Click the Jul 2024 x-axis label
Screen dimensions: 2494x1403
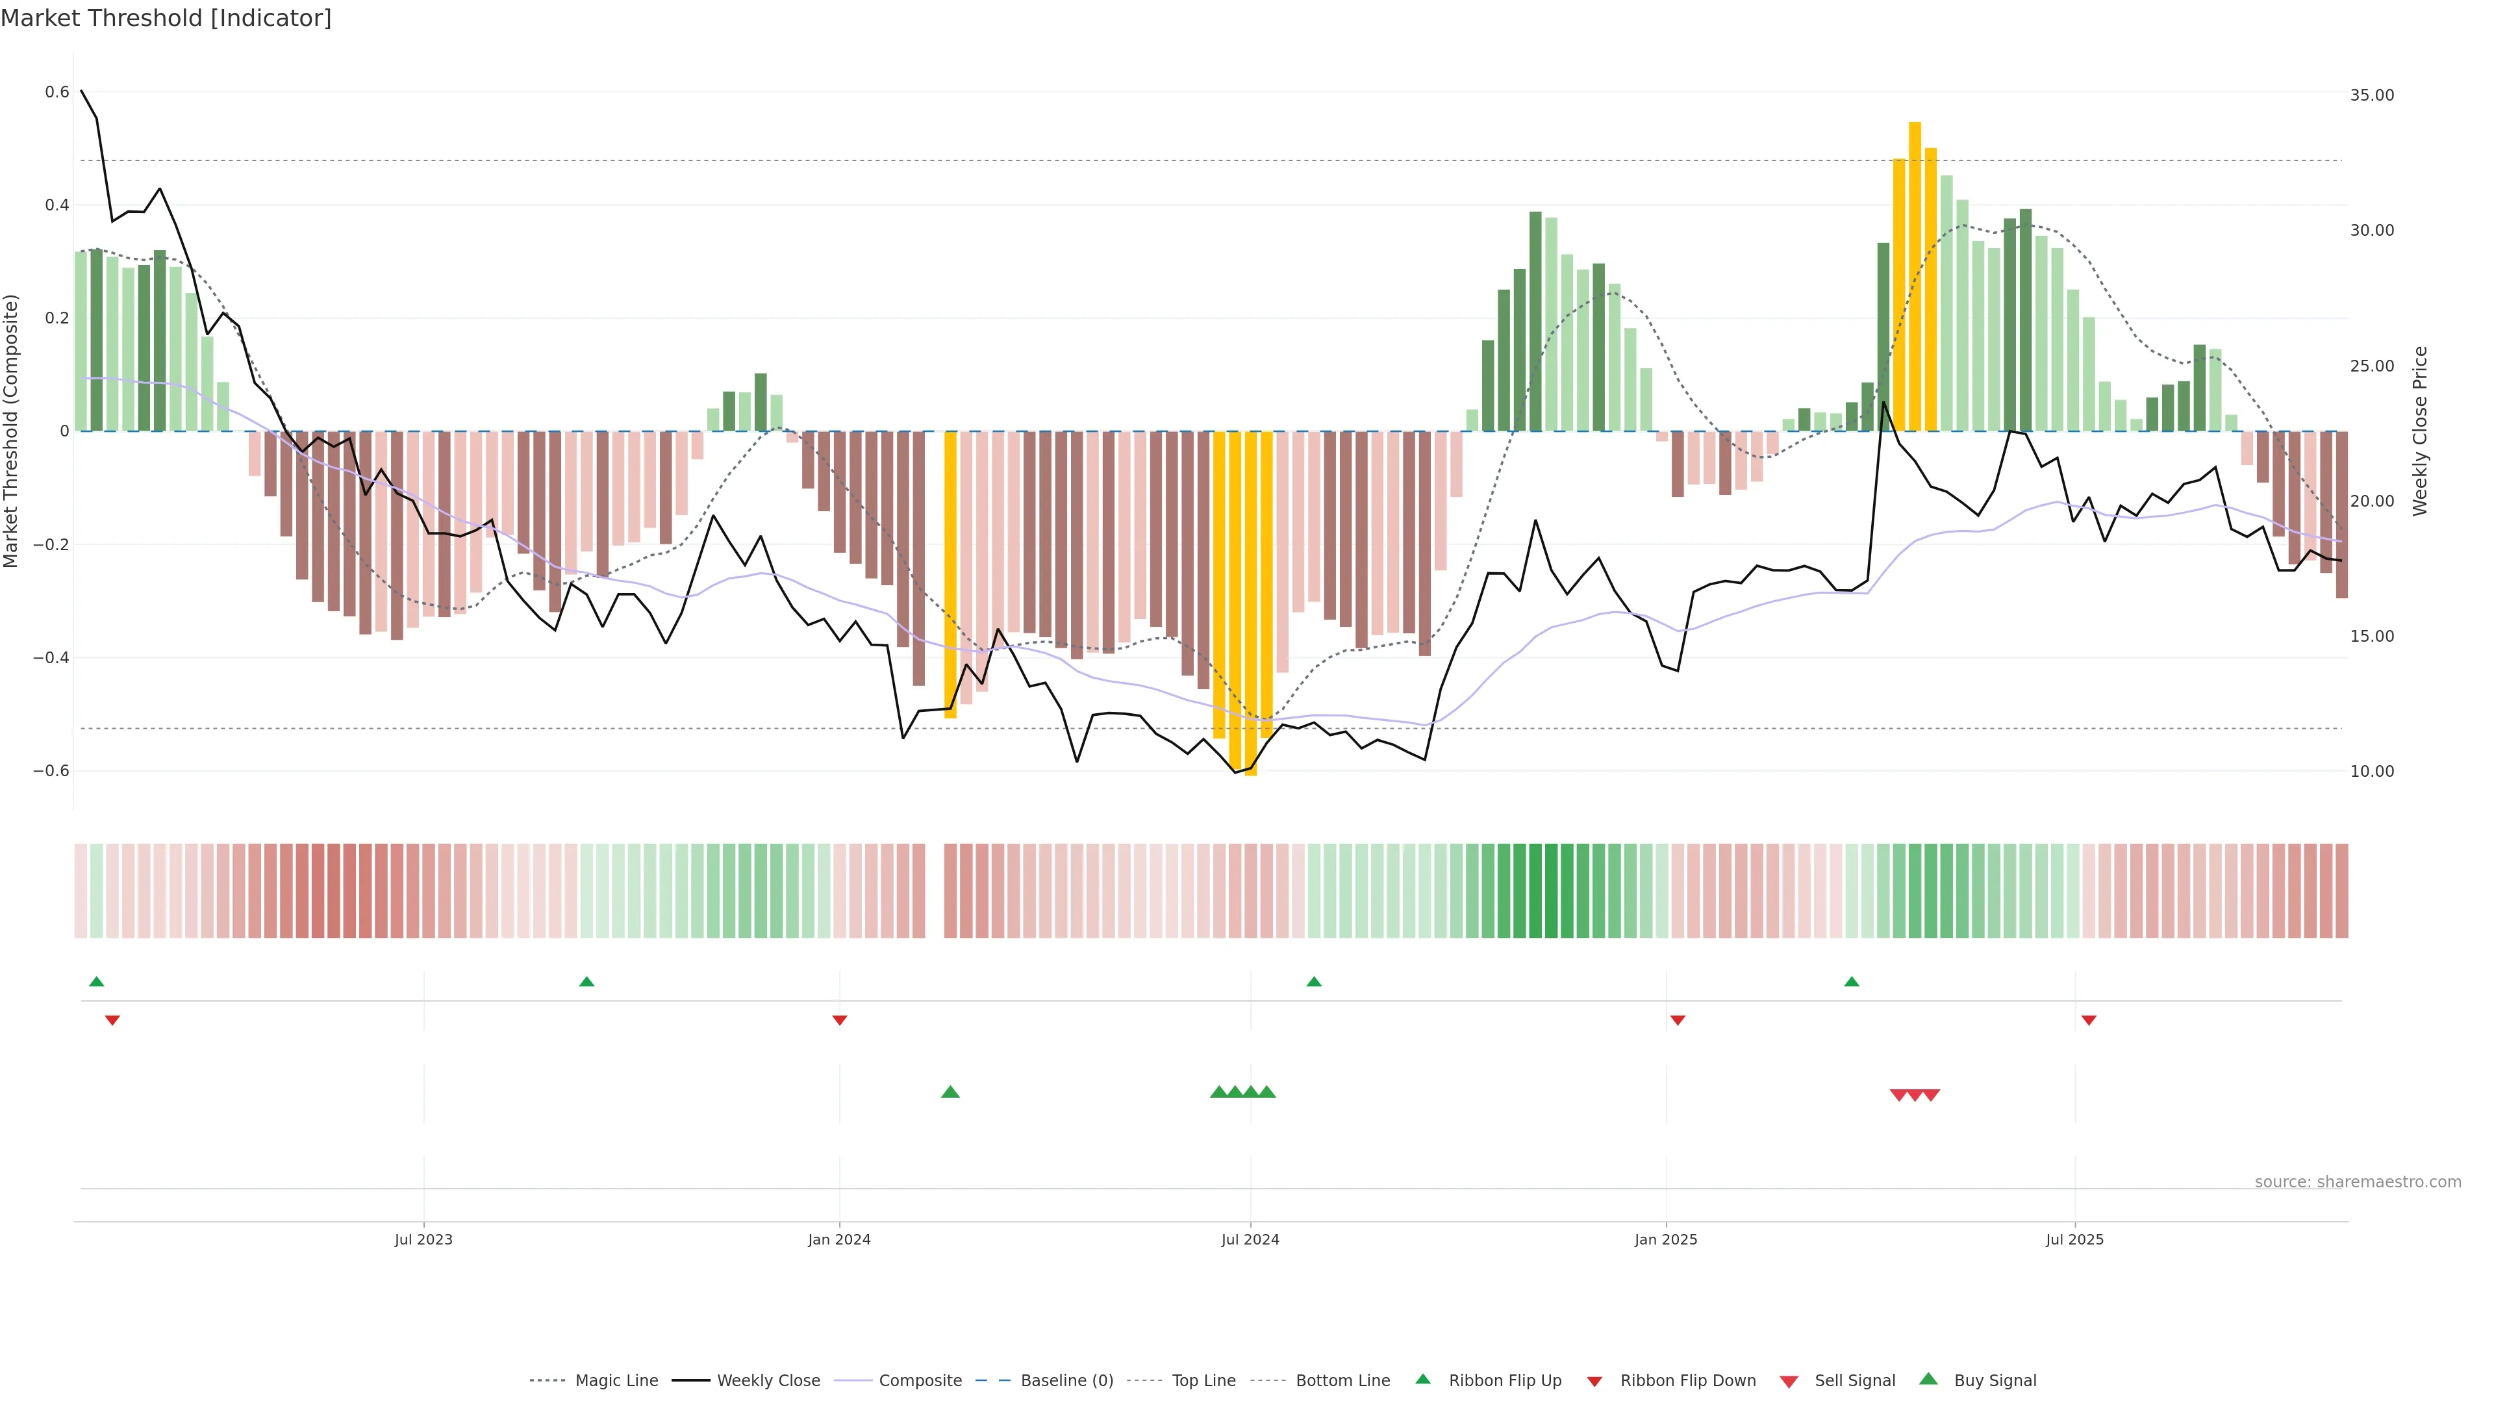tap(1250, 1239)
